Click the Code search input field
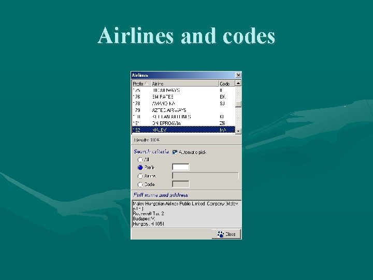373x280 pixels. [x=181, y=184]
